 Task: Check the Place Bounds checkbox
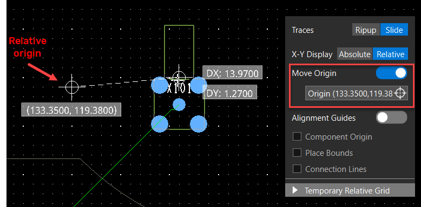pyautogui.click(x=297, y=153)
